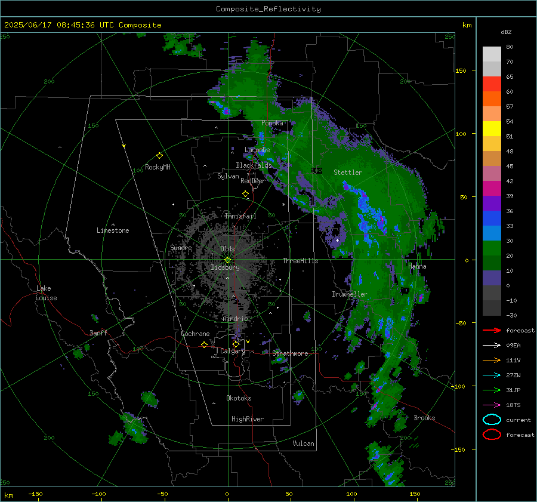Click the Innisfail label

(240, 216)
